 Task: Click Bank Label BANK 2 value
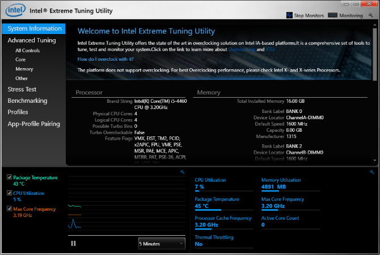click(x=294, y=147)
